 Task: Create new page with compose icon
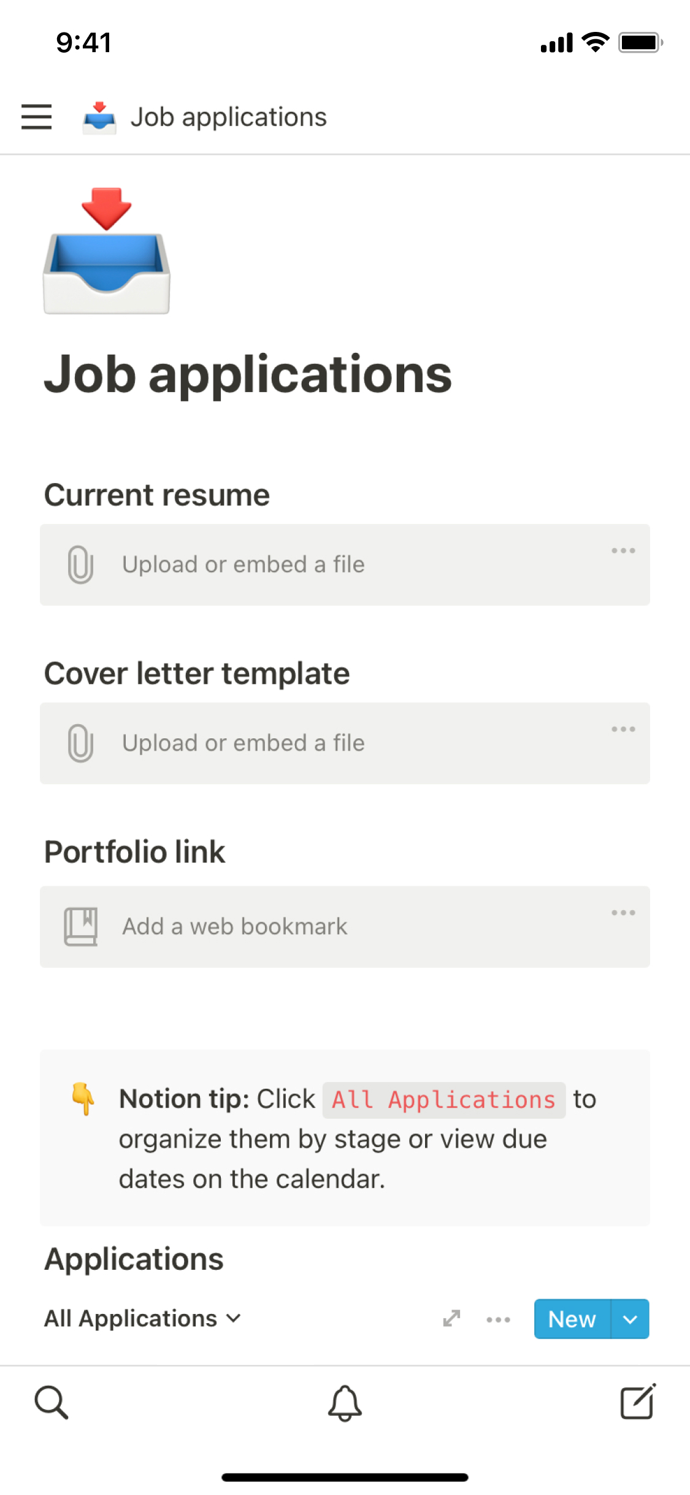(x=638, y=1402)
